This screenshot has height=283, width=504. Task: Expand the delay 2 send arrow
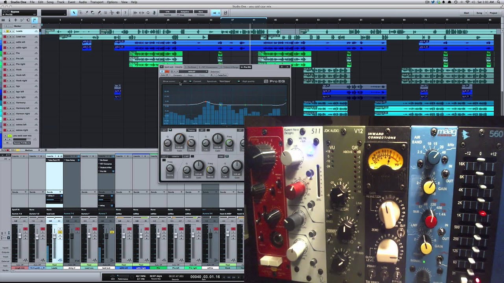(x=47, y=196)
